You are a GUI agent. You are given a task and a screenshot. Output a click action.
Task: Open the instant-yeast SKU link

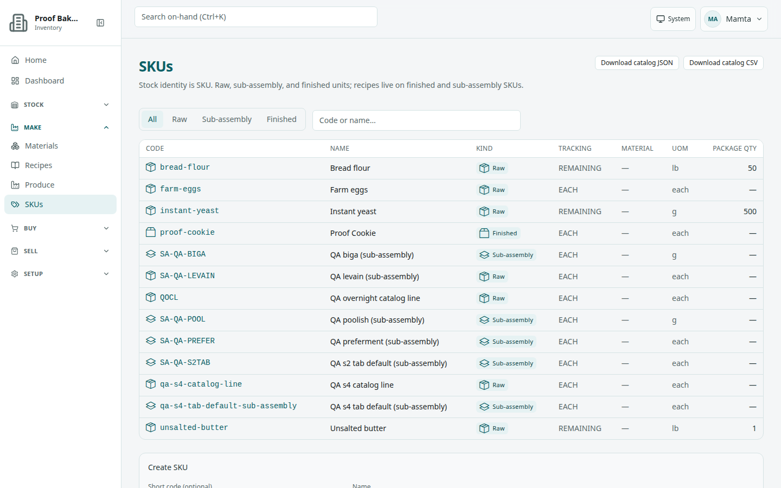(189, 210)
